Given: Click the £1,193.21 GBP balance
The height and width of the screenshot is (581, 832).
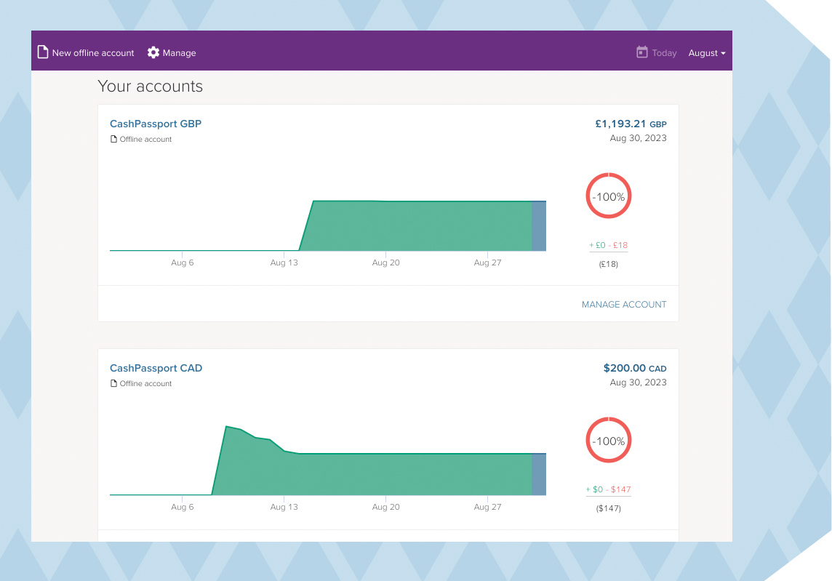Looking at the screenshot, I should (x=630, y=124).
